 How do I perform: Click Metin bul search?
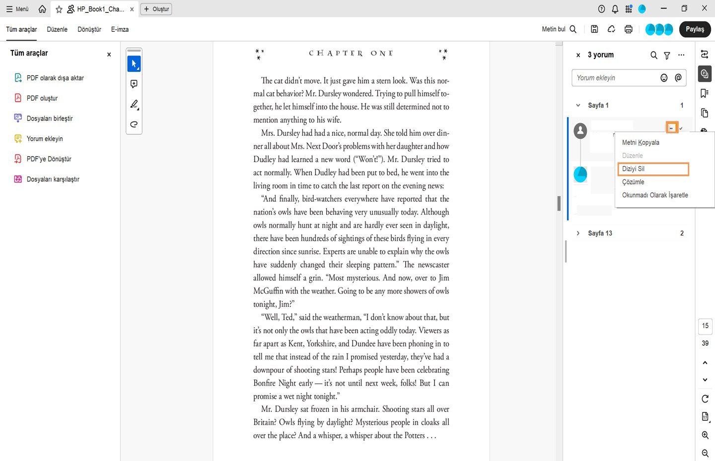[559, 29]
